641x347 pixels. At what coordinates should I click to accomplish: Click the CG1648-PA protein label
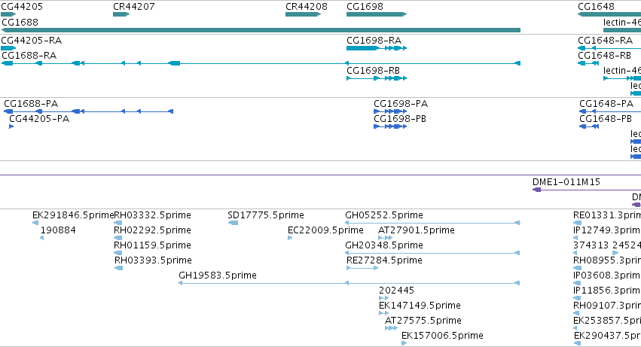(606, 104)
